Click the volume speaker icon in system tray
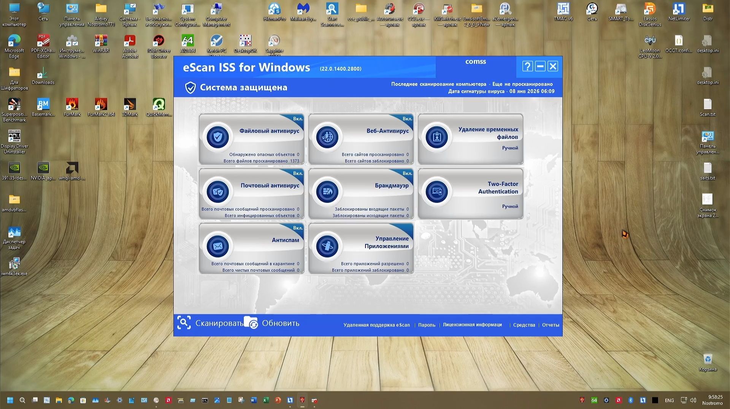 pos(693,400)
